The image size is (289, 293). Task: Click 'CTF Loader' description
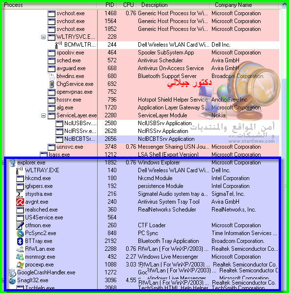click(x=152, y=225)
